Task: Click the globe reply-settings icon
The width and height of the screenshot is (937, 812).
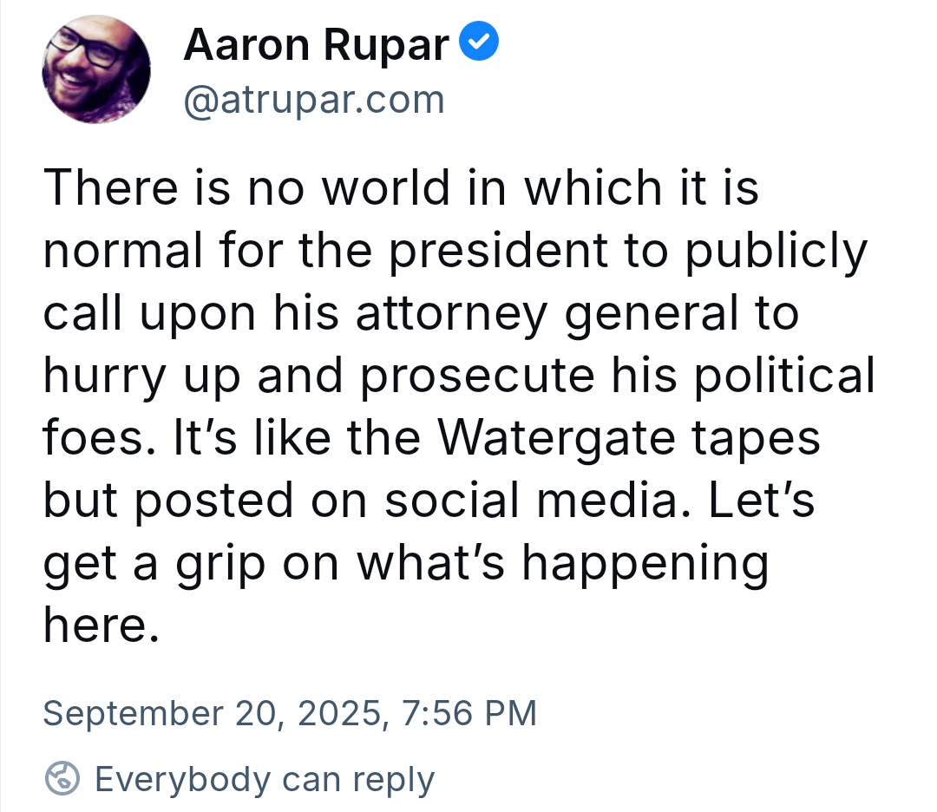Action: (x=62, y=778)
